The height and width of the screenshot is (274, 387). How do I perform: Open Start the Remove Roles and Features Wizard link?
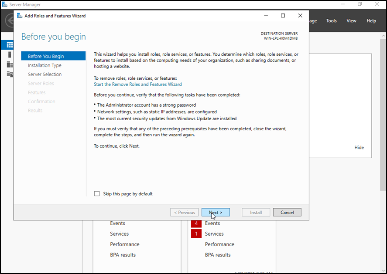[x=138, y=85]
